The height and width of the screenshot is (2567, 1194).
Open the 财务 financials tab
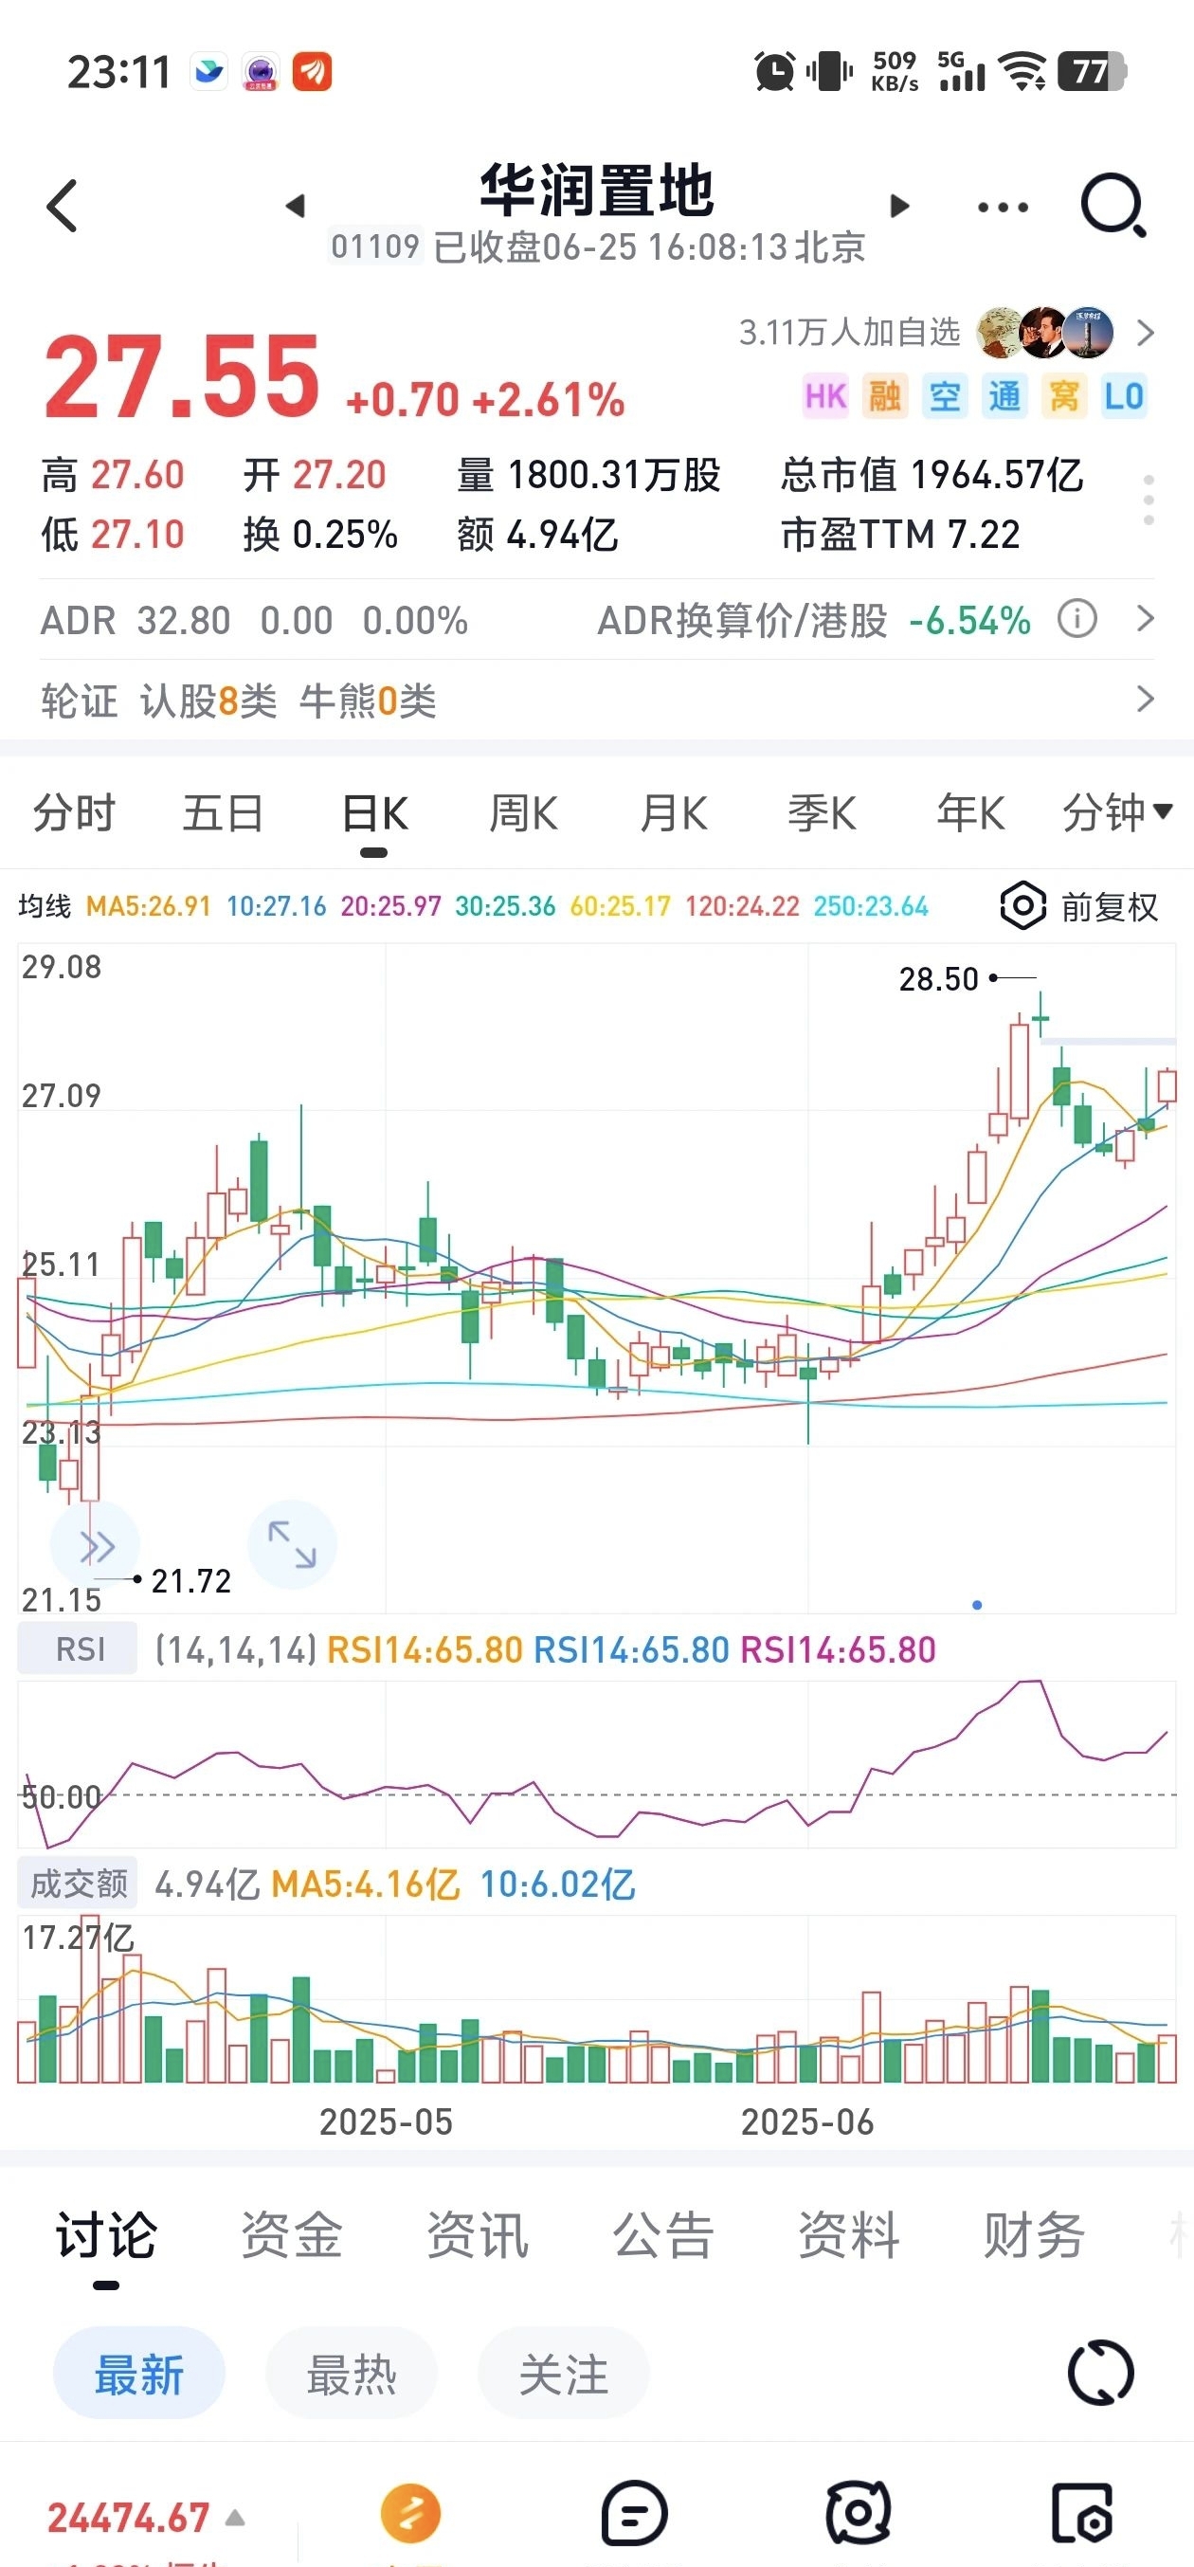[x=1035, y=2234]
